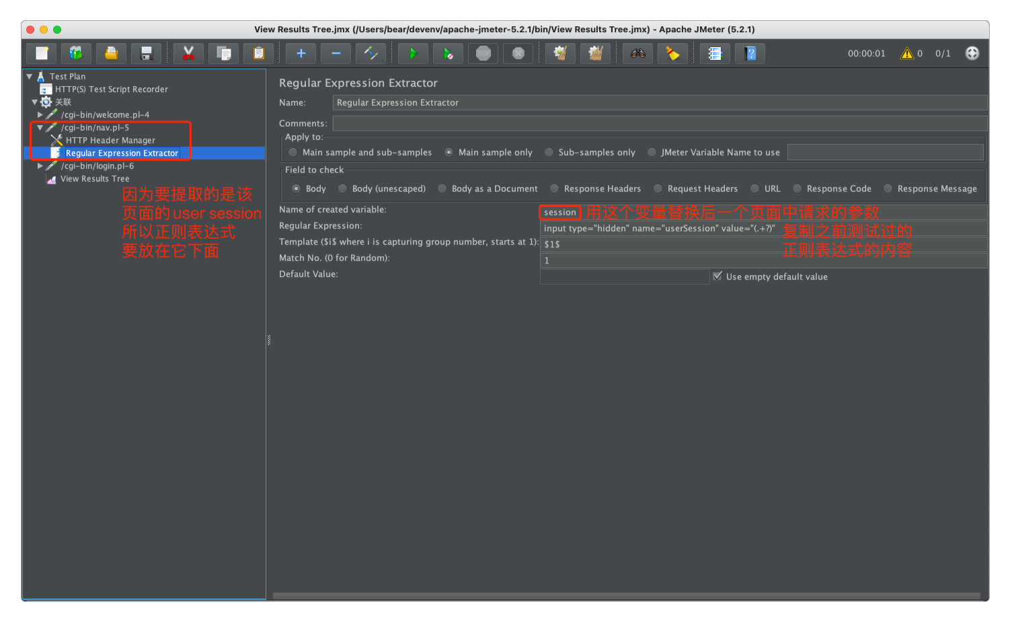Select the /cgi-bin/welcome.pl-4 sampler

pyautogui.click(x=105, y=115)
